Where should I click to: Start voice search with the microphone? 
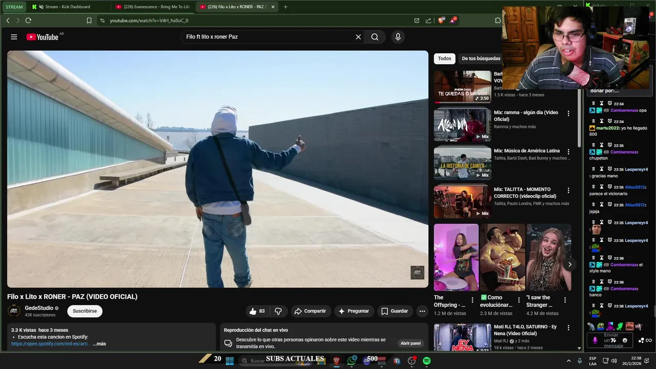pos(398,37)
